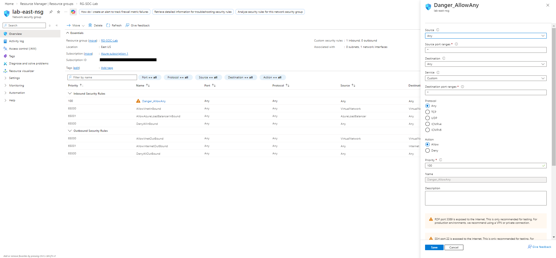
Task: Collapse Inbound Security Rules group
Action: [x=70, y=93]
